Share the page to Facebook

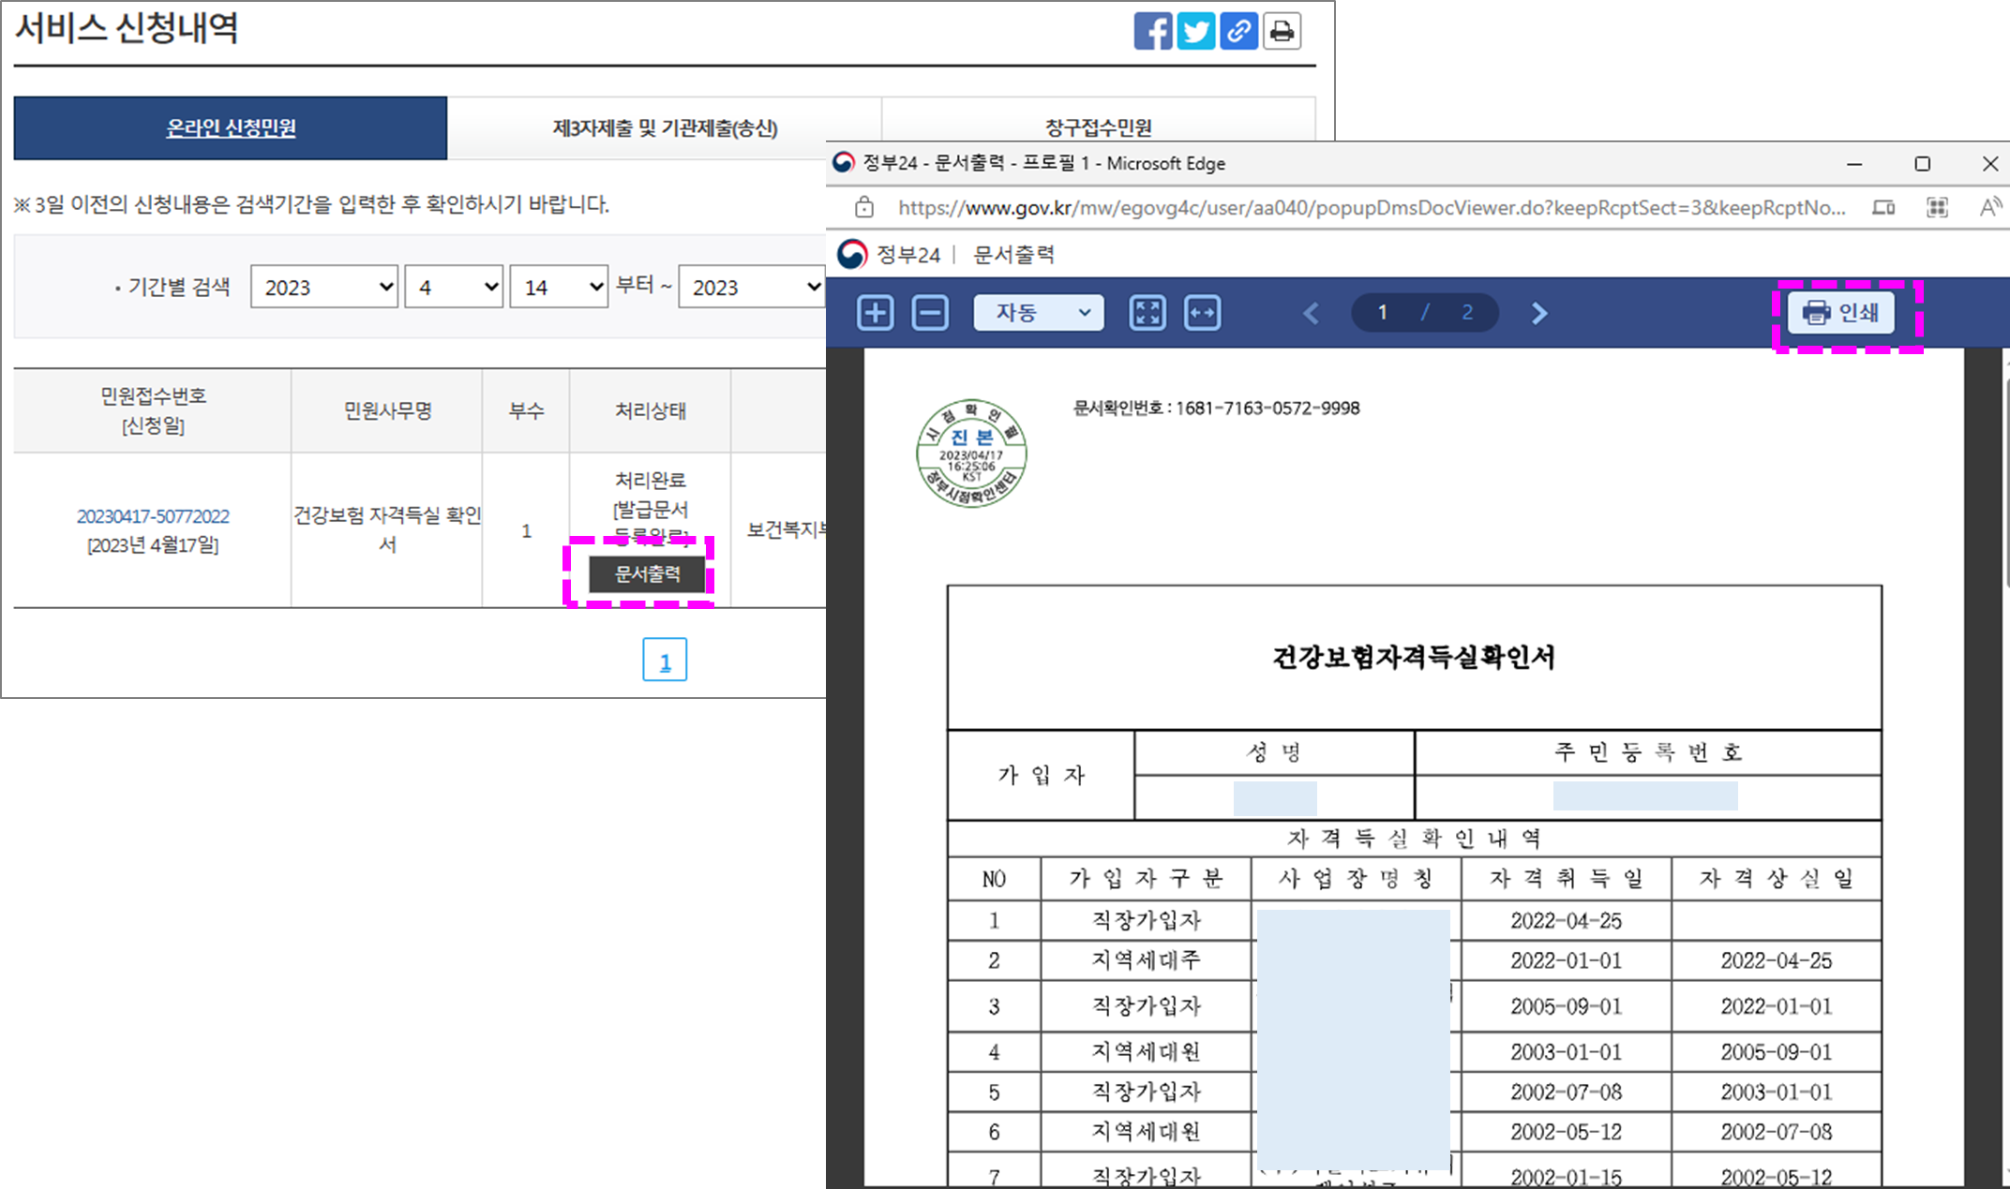pyautogui.click(x=1152, y=31)
